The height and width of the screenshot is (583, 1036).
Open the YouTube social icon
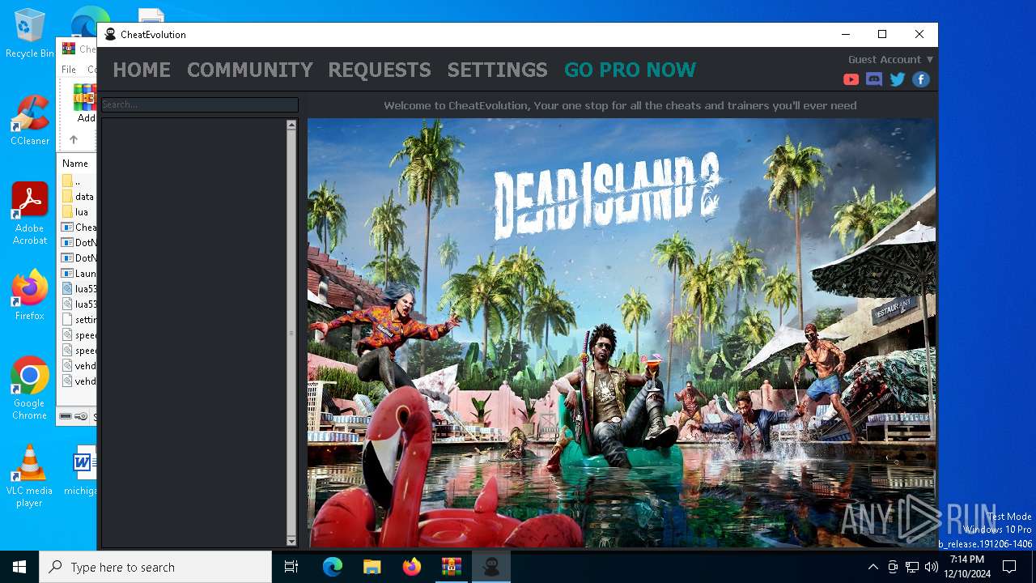(x=851, y=79)
